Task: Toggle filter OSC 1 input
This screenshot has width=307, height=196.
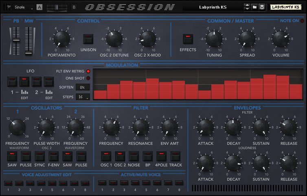Action: click(106, 156)
